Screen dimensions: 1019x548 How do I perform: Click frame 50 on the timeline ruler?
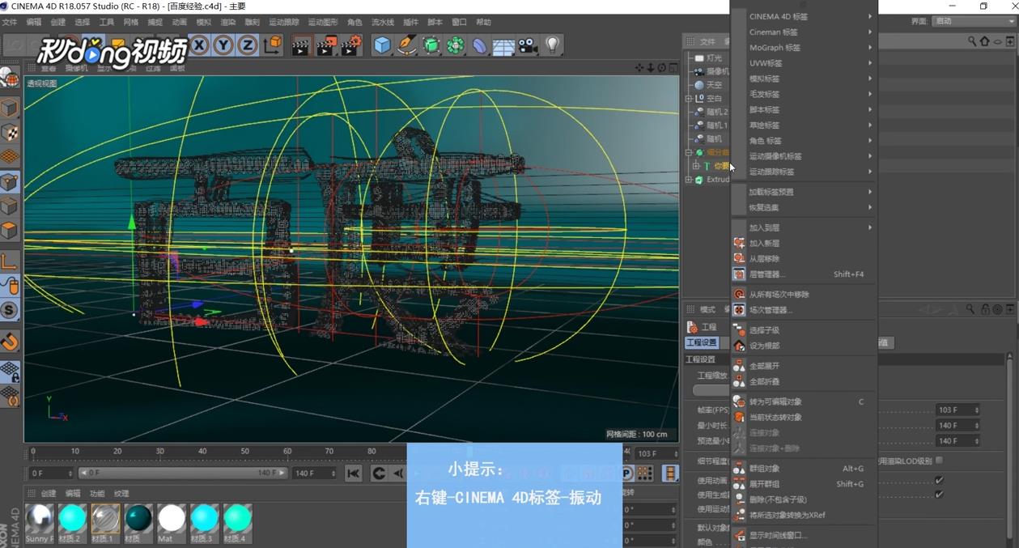coord(244,452)
